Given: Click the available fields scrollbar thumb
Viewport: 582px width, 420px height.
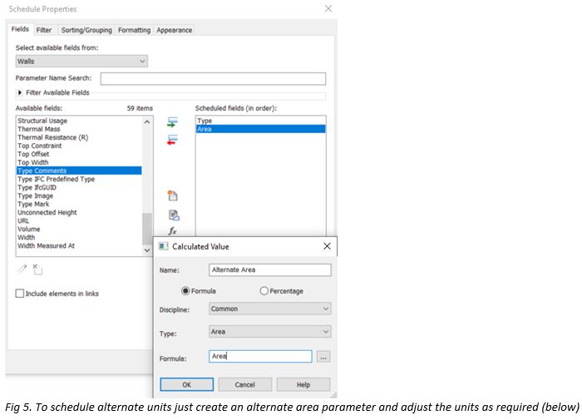Looking at the screenshot, I should tap(147, 229).
